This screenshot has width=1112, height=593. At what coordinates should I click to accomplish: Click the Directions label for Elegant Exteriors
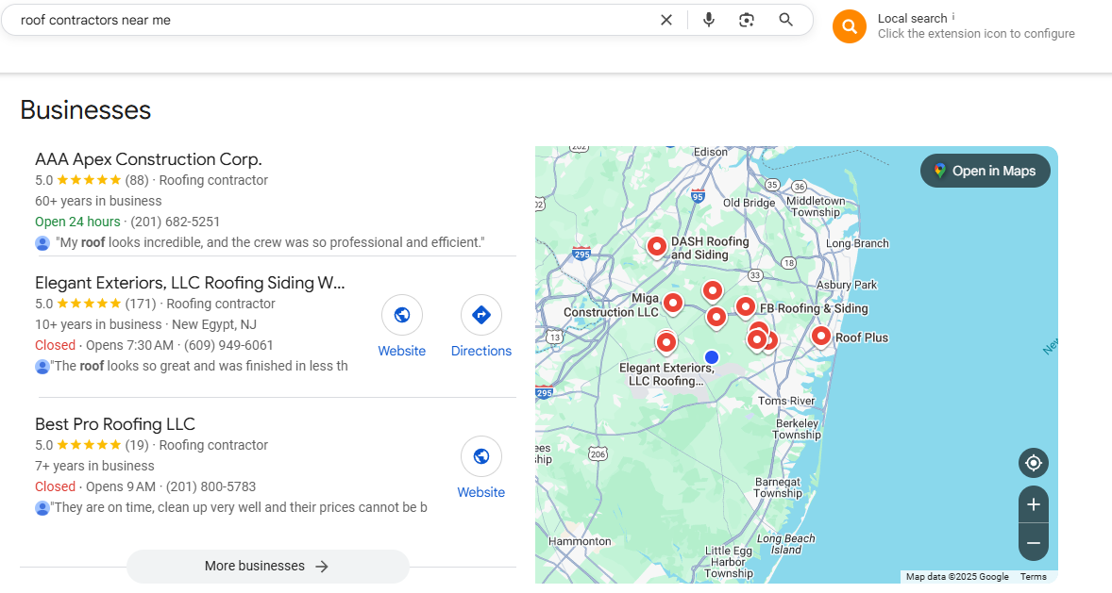pyautogui.click(x=480, y=351)
